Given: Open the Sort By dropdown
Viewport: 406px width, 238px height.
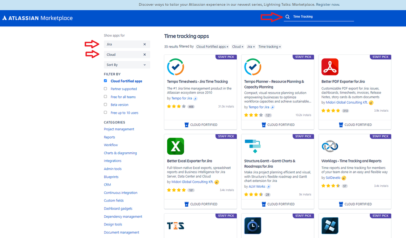Looking at the screenshot, I should [127, 65].
